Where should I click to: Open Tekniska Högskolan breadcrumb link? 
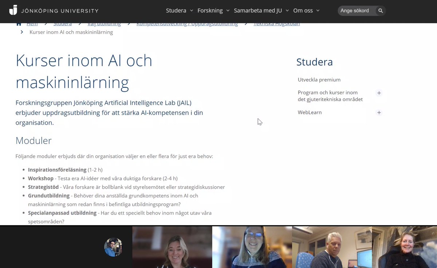coord(277,24)
